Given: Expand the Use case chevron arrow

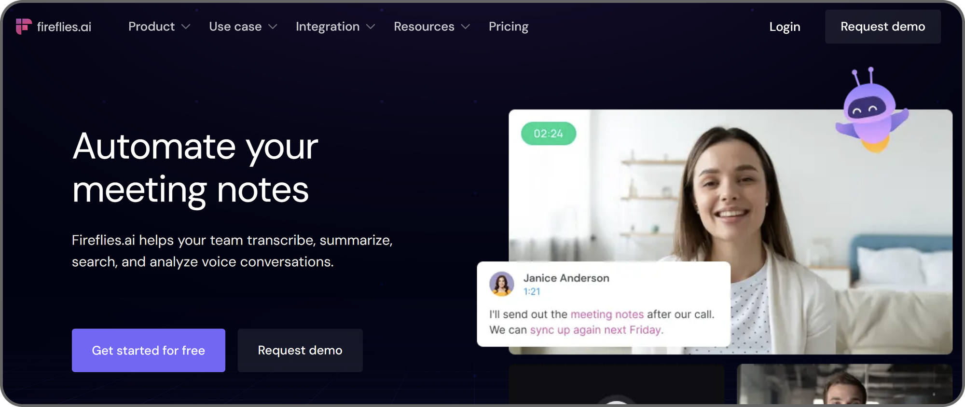Looking at the screenshot, I should point(273,27).
